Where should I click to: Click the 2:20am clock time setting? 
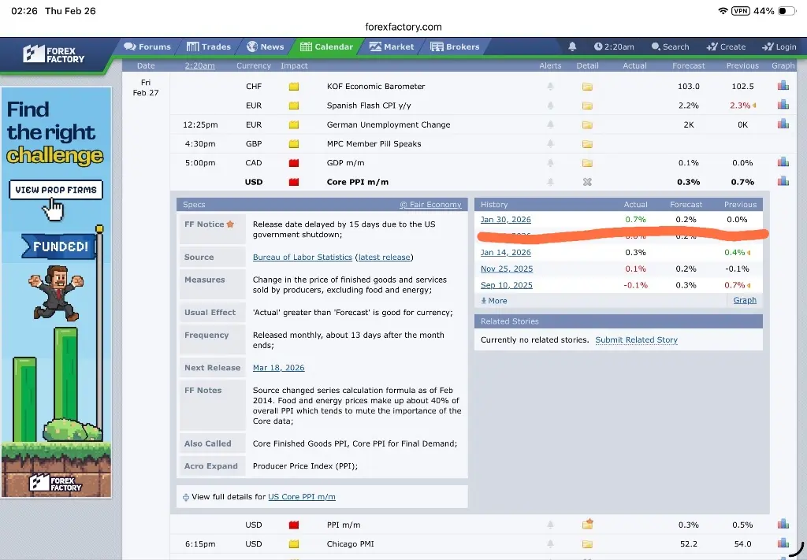pos(614,46)
